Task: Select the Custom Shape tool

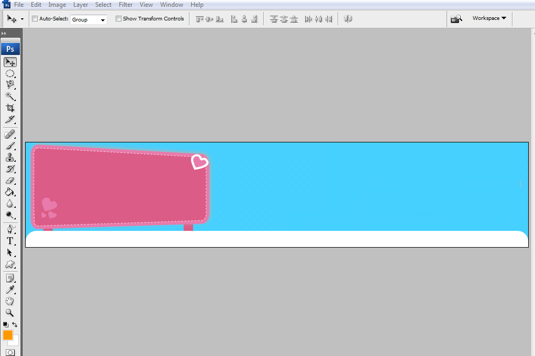Action: pos(10,264)
